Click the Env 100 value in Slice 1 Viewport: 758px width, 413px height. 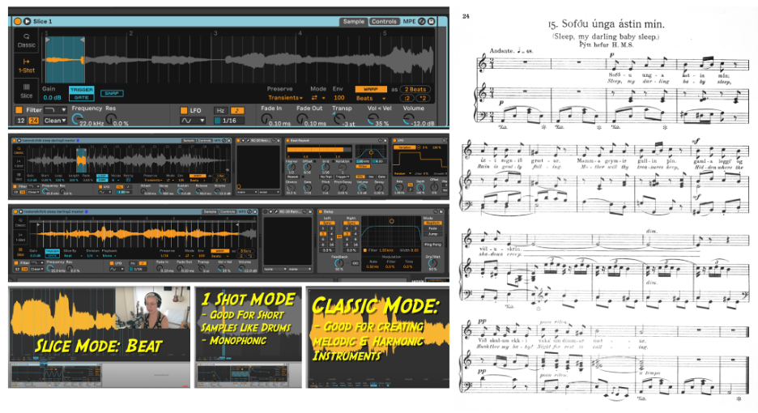click(339, 98)
